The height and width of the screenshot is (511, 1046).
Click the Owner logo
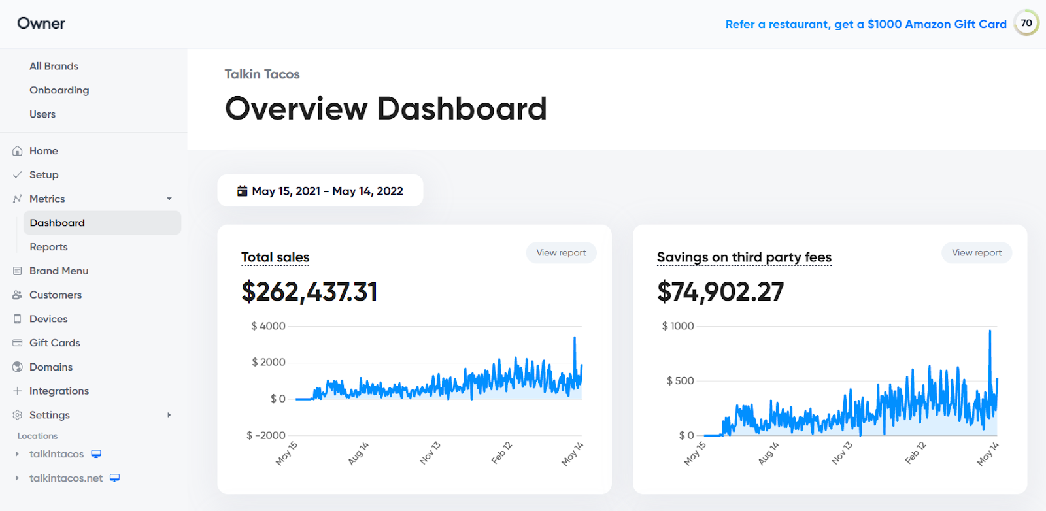[41, 24]
